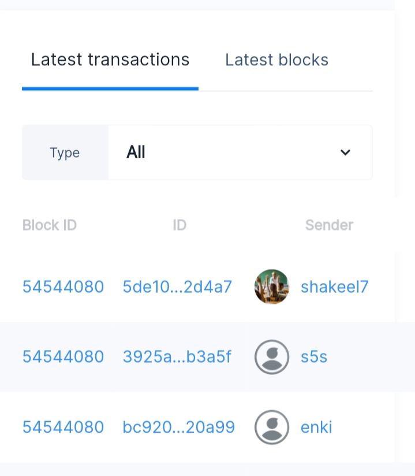Screen dimensions: 415x476
Task: Open the Type filter showing All
Action: coord(240,153)
